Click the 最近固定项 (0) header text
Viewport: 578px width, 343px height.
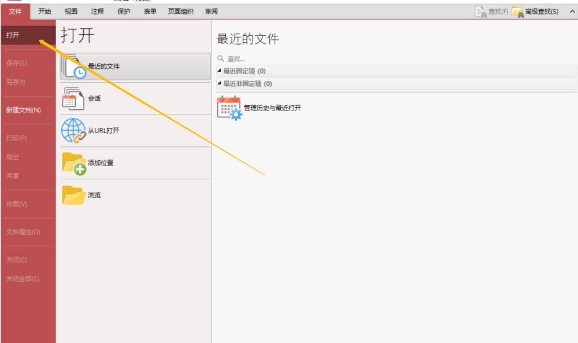[x=244, y=71]
